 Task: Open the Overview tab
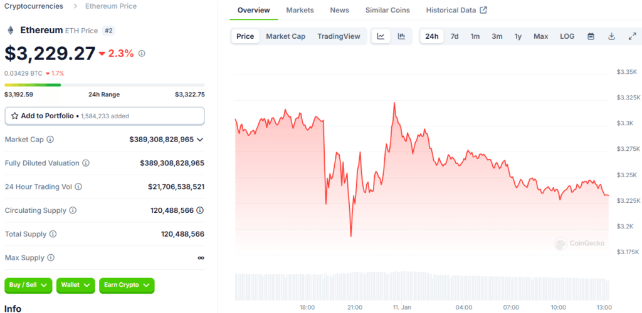[254, 10]
